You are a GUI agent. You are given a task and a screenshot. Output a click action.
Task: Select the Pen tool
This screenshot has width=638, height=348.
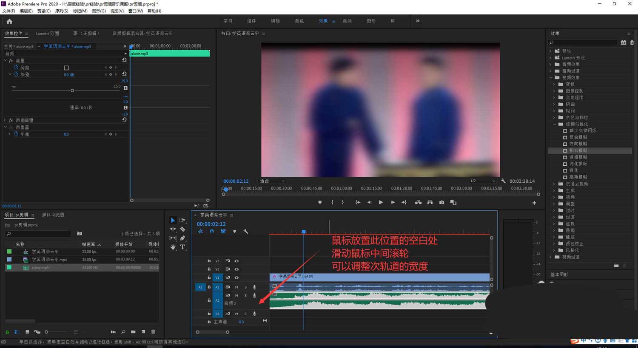182,238
